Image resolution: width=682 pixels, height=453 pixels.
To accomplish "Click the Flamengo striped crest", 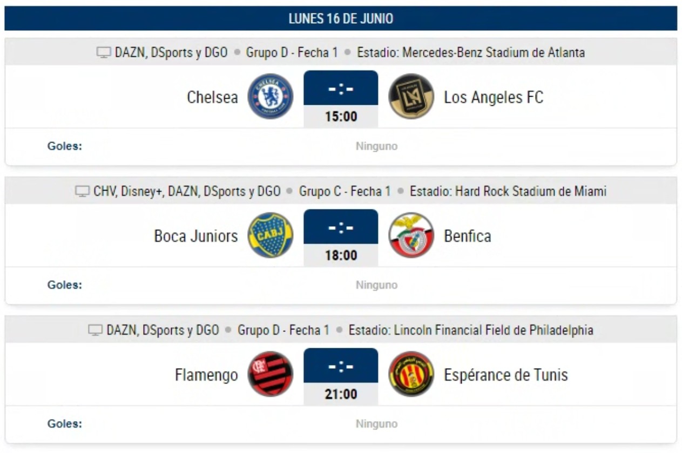I will coord(270,374).
